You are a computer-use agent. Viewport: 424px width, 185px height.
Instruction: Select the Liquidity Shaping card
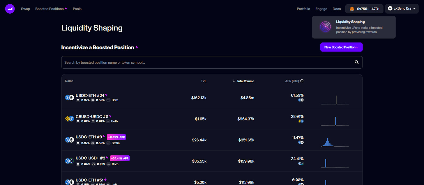point(354,27)
